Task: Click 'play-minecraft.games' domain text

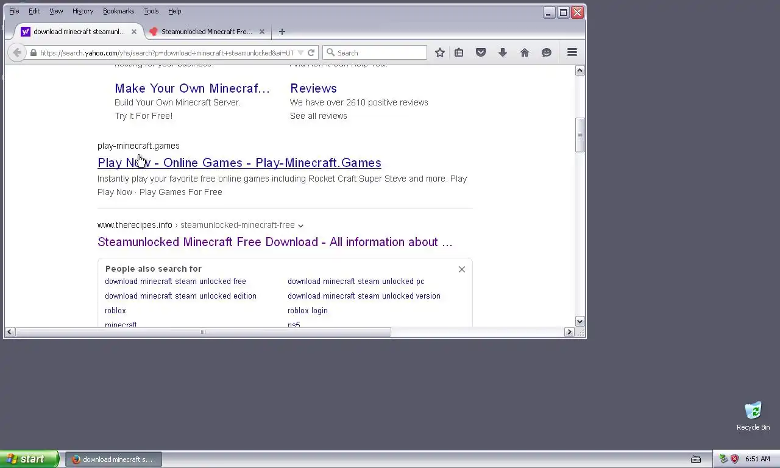Action: tap(138, 146)
